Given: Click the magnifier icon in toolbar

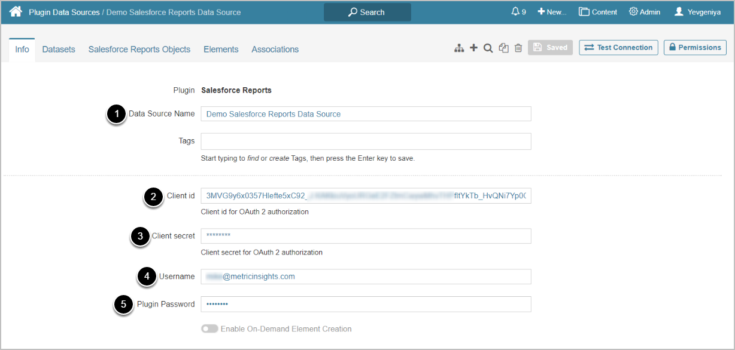Looking at the screenshot, I should (x=488, y=48).
